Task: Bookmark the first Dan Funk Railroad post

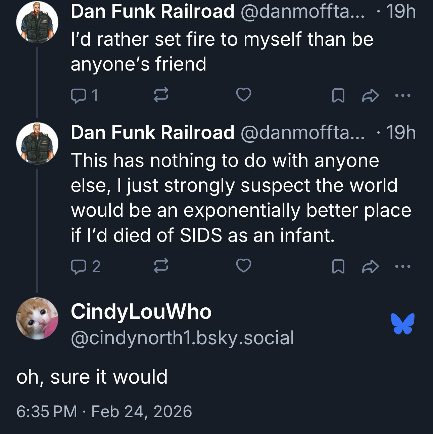Action: pyautogui.click(x=338, y=96)
